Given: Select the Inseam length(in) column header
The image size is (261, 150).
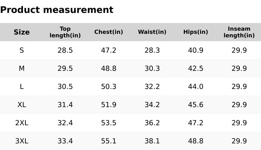Looking at the screenshot, I should (x=239, y=32).
